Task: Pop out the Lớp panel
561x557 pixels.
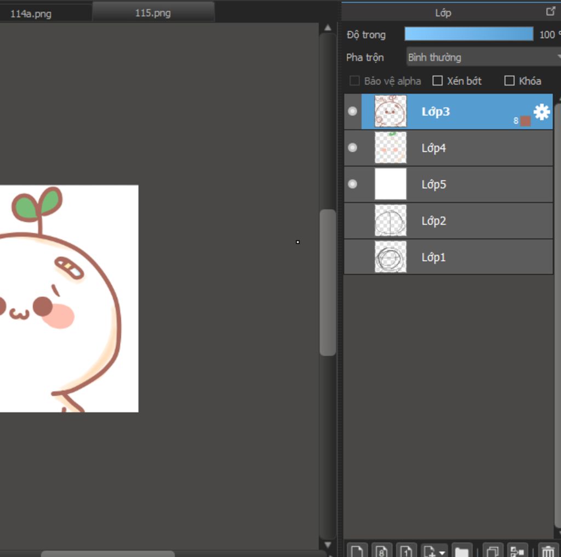Action: (x=551, y=12)
